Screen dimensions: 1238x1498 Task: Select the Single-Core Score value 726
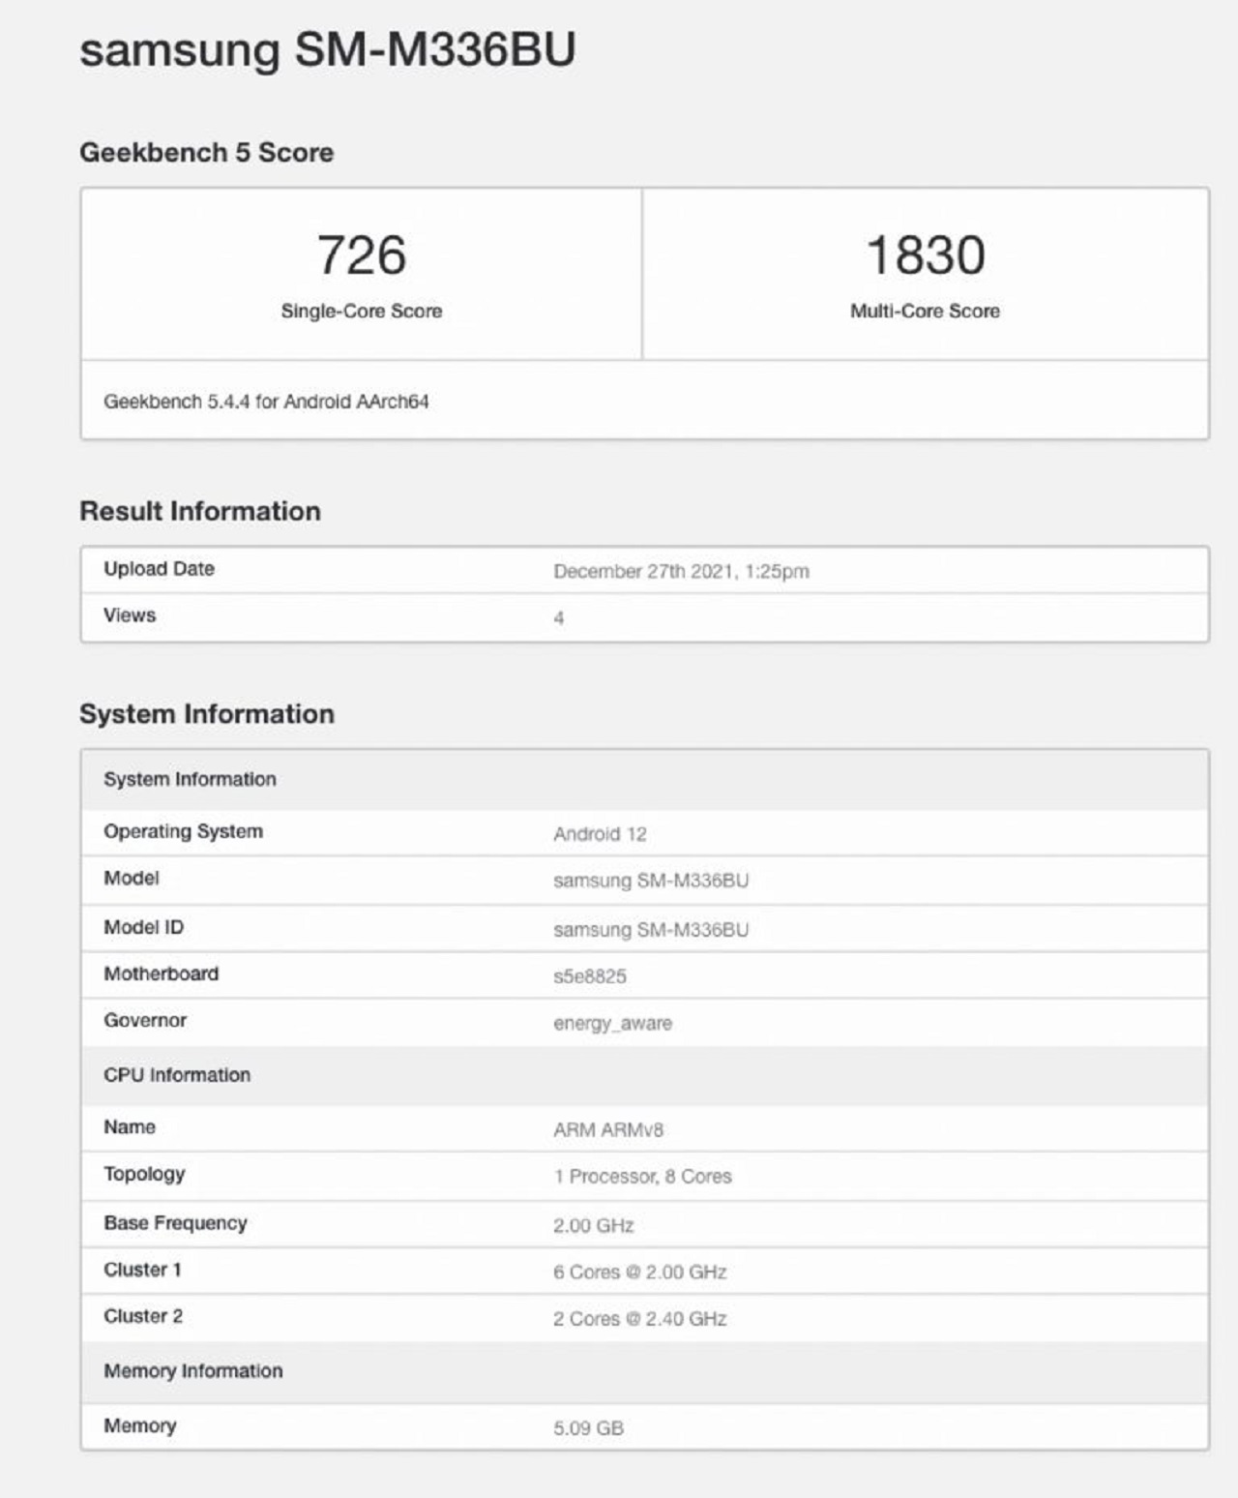[x=362, y=255]
